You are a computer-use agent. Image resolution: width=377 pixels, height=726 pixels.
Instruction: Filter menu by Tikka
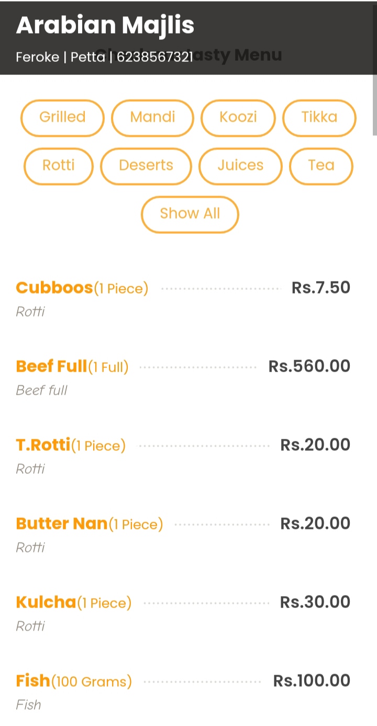[x=319, y=117]
